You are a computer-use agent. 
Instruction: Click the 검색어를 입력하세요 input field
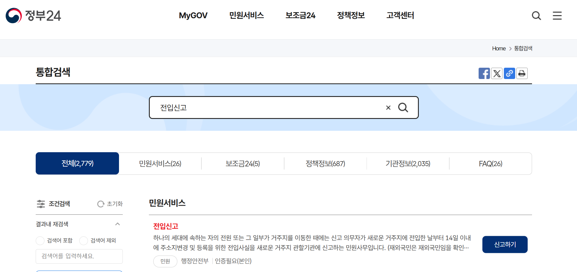tap(79, 256)
